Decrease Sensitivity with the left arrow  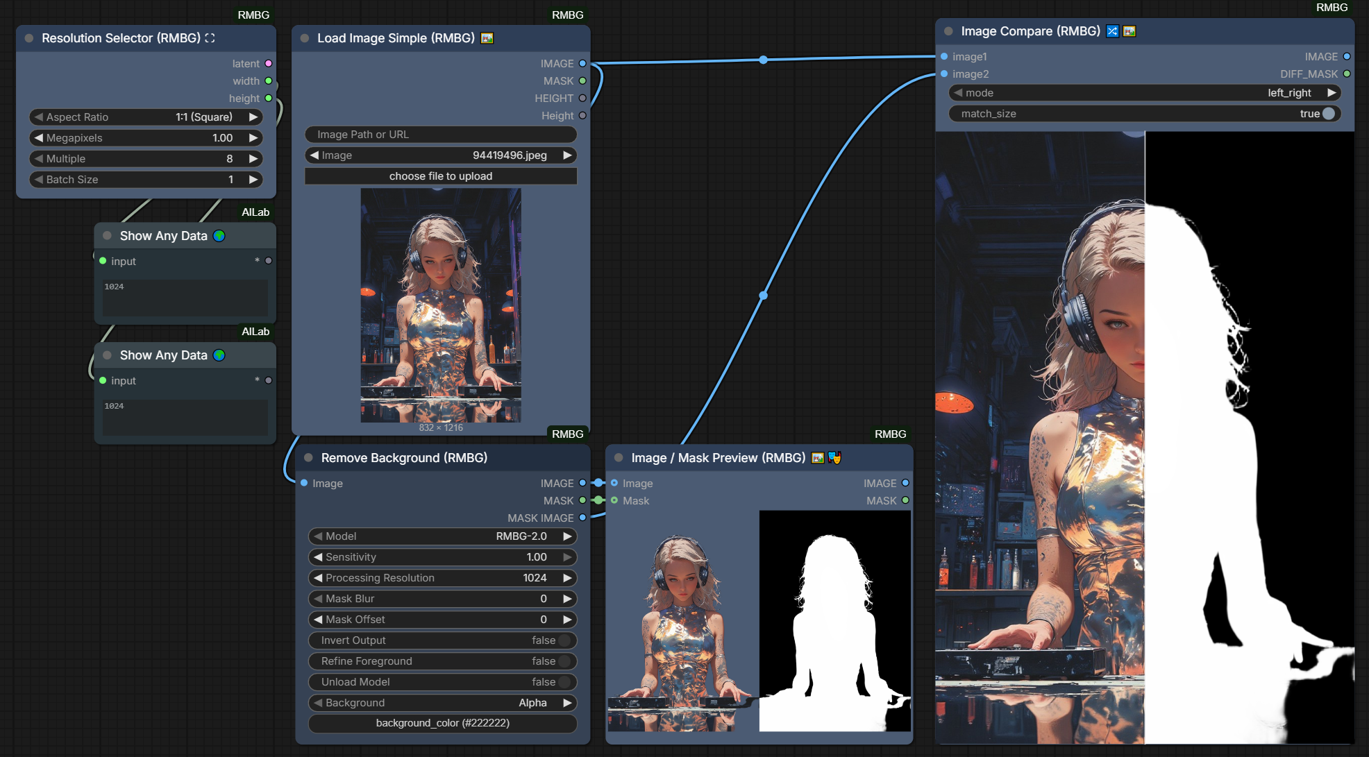click(318, 557)
